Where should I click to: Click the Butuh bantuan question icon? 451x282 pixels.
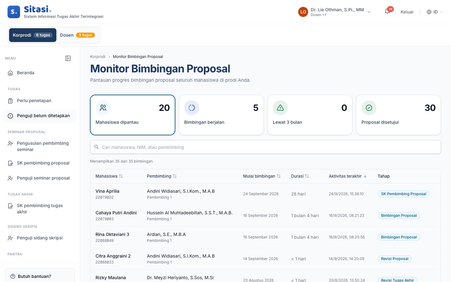[13, 276]
